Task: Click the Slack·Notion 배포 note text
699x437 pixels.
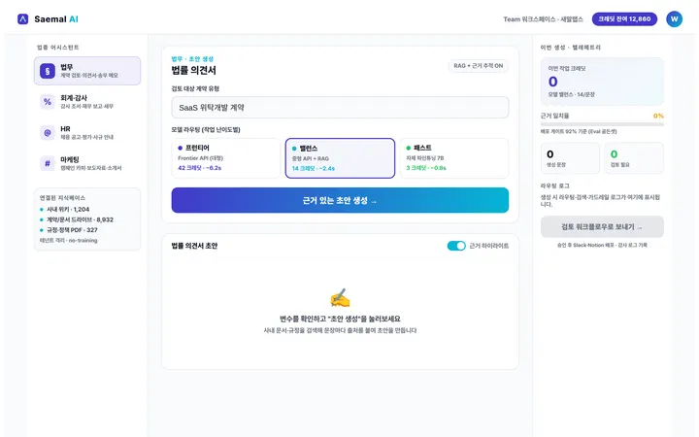Action: click(x=602, y=246)
